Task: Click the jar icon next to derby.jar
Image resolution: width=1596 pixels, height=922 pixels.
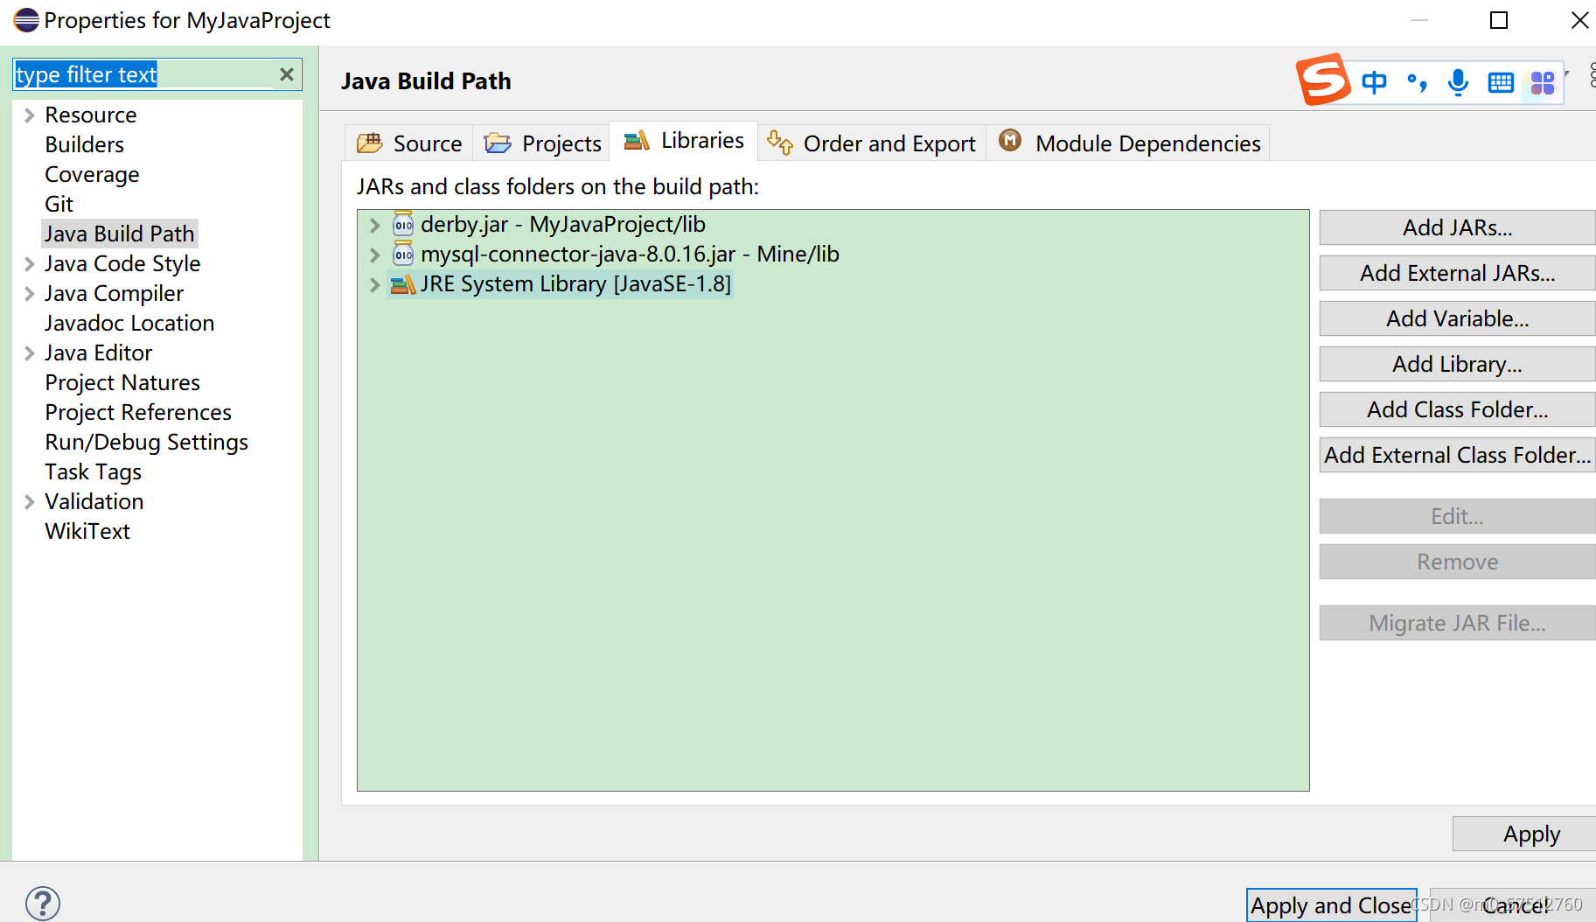Action: pos(402,224)
